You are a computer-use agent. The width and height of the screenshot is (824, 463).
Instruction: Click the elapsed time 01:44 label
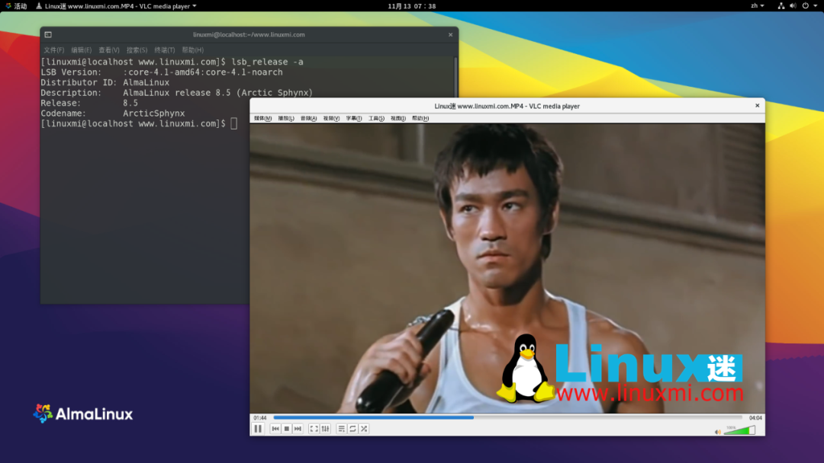click(x=260, y=418)
